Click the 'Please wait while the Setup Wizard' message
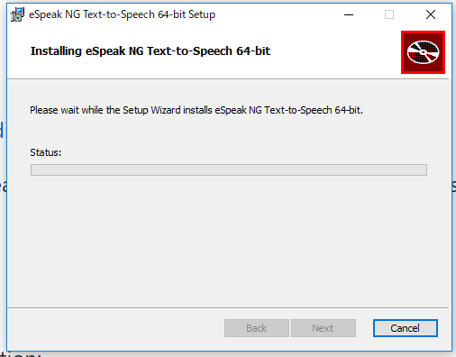Screen dimensions: 456x357 [x=196, y=110]
